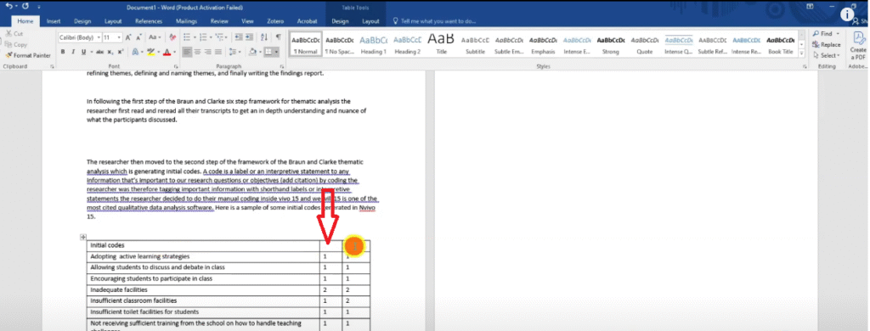Click the Find button

(822, 34)
